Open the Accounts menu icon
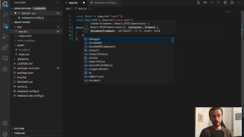 pos(5,123)
